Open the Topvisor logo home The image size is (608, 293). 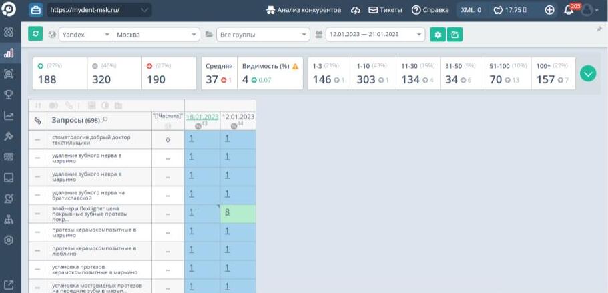click(9, 9)
